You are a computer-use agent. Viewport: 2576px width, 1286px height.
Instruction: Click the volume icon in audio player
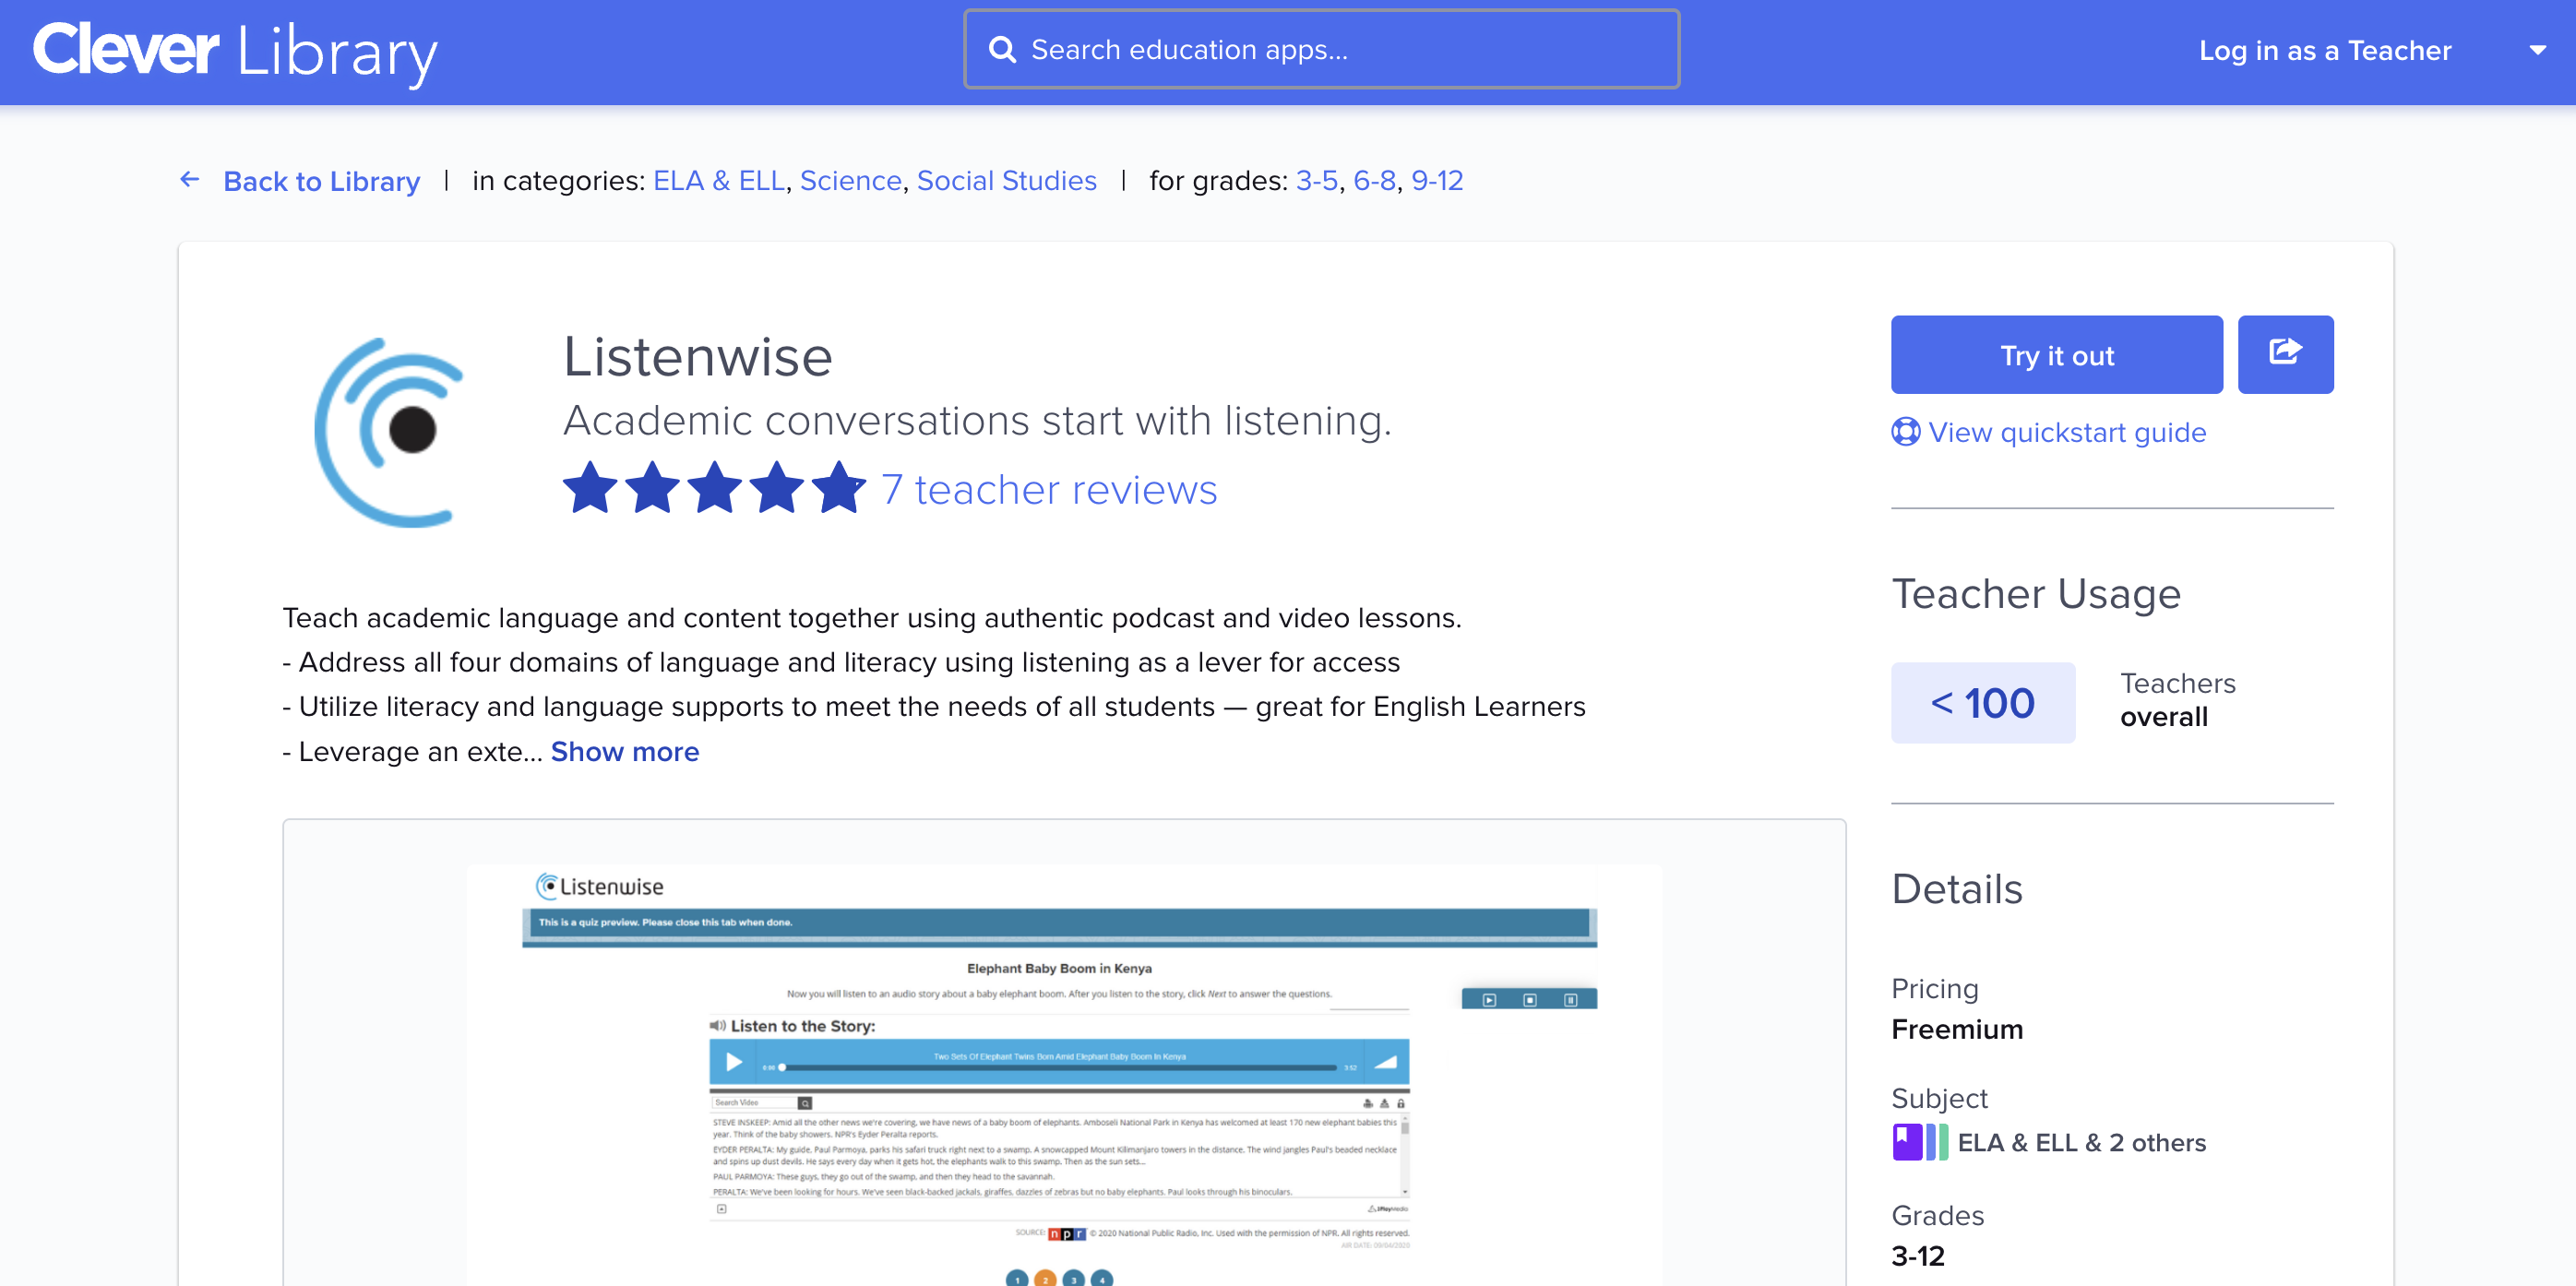pos(1384,1062)
